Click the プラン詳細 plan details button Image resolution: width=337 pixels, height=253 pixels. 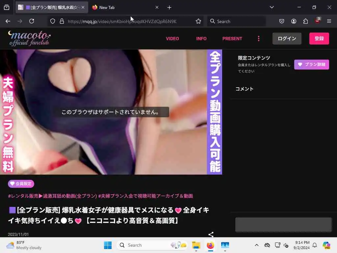311,65
